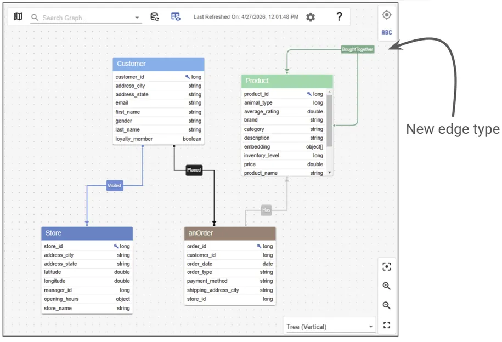Select the category row in Product
This screenshot has width=502, height=342.
tap(284, 129)
